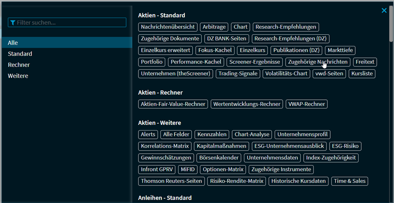The image size is (394, 203).
Task: Pick the Volatilitäts-Chart widget
Action: click(x=287, y=74)
